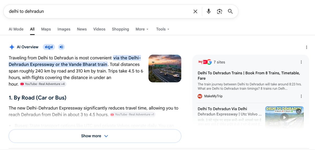
Task: Open the Shopping tab
Action: click(120, 29)
